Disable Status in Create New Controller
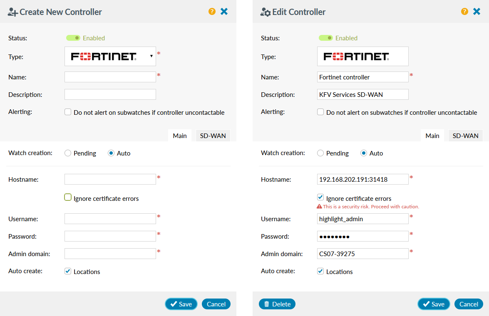Viewport: 489px width, 316px height. click(x=73, y=37)
